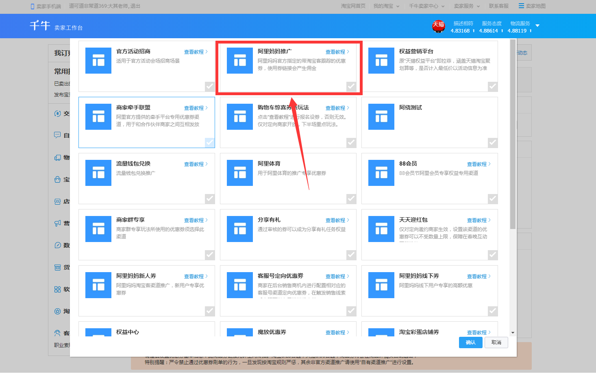This screenshot has width=596, height=373.
Task: Click the 阿里妈妈线下券 card icon
Action: [x=381, y=285]
